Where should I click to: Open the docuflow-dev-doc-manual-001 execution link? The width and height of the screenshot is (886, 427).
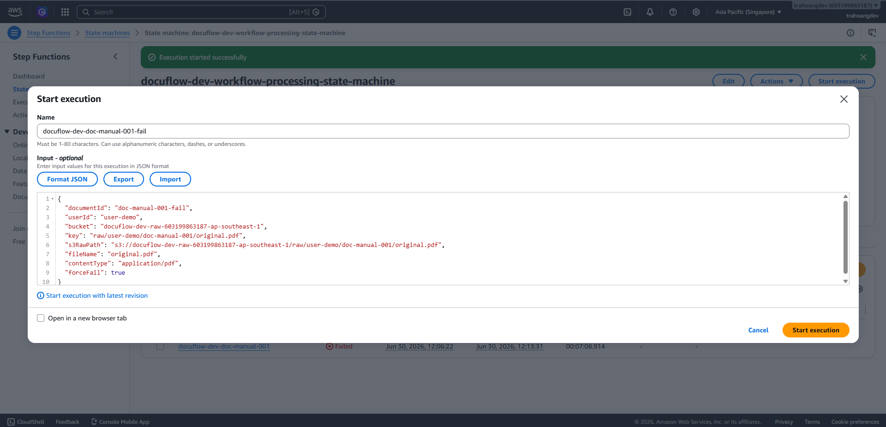pos(224,346)
